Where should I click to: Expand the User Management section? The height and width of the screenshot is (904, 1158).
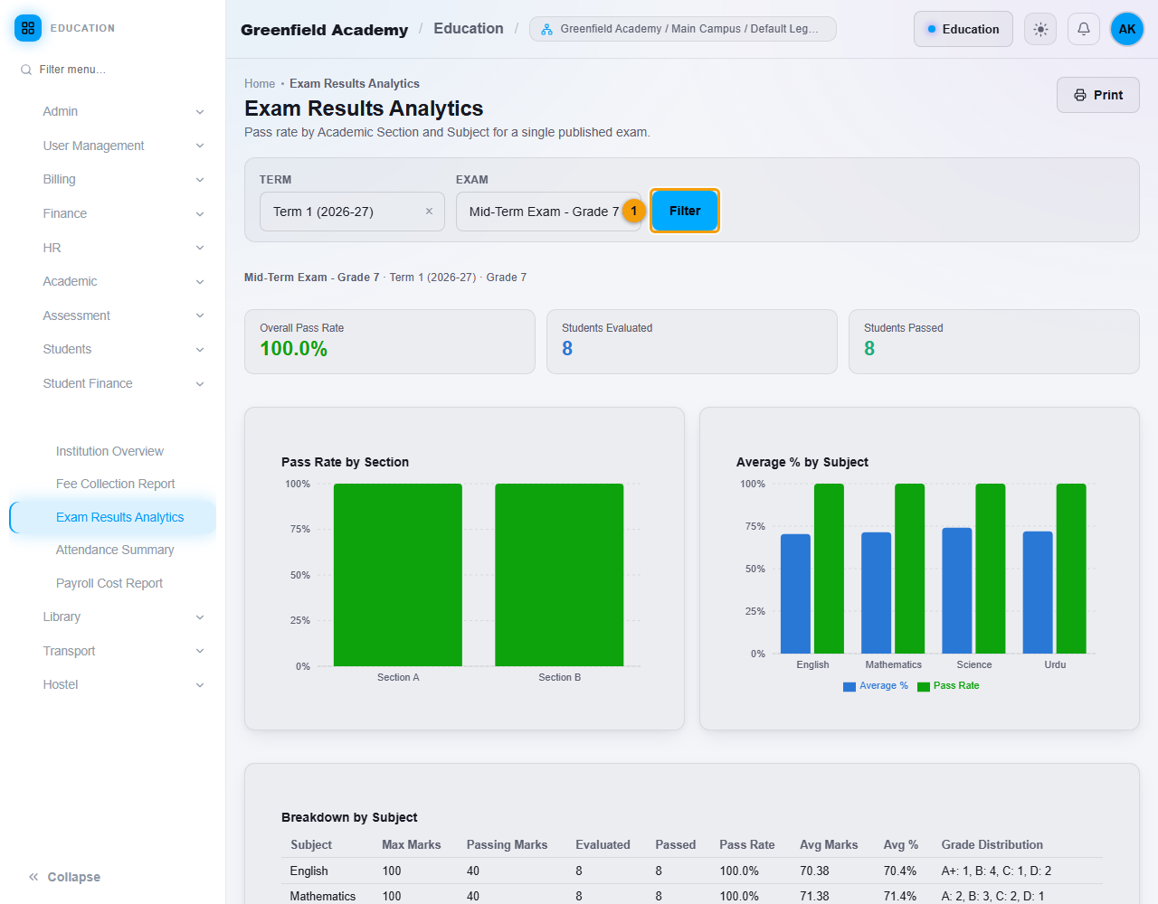pyautogui.click(x=123, y=146)
